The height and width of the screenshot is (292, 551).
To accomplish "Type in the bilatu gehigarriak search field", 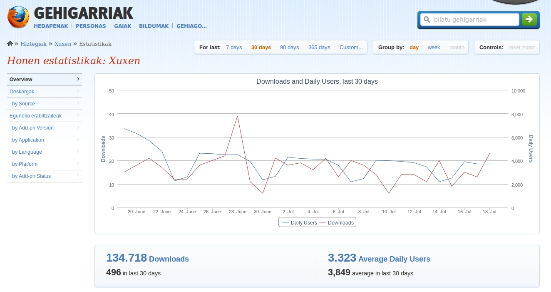I will pos(474,20).
